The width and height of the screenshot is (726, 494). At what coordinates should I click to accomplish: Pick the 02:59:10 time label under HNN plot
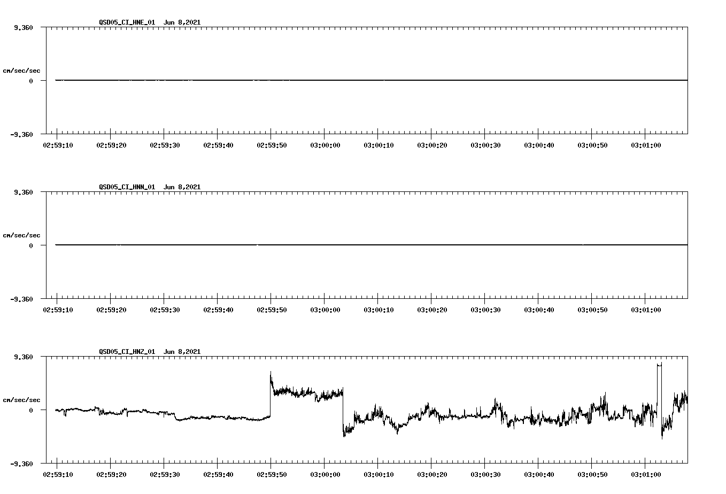click(x=58, y=310)
